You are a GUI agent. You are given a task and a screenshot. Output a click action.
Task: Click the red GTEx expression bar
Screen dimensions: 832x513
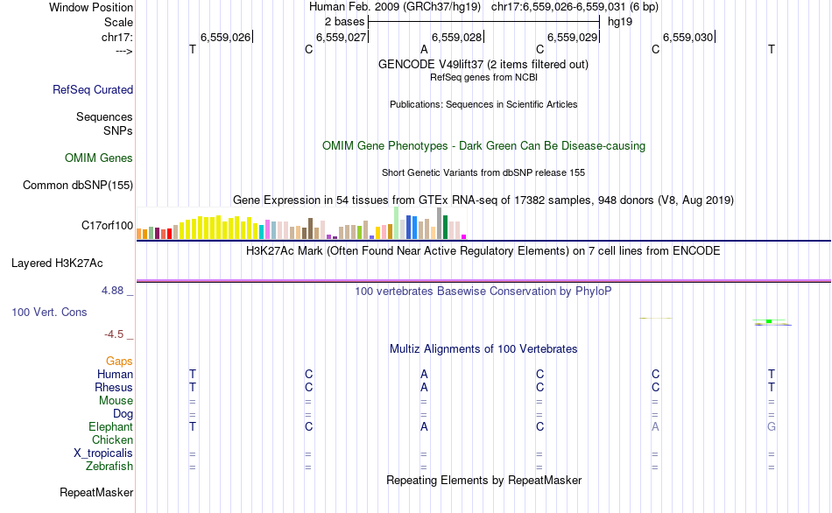tap(170, 234)
